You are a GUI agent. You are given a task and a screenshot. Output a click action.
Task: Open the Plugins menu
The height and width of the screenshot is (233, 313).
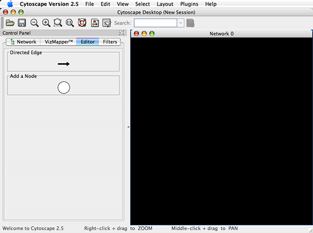(189, 4)
